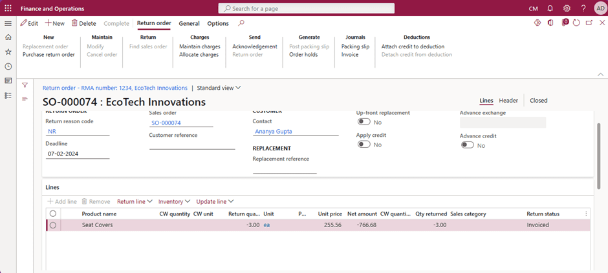Open Recent clock icon in sidebar

(8, 66)
